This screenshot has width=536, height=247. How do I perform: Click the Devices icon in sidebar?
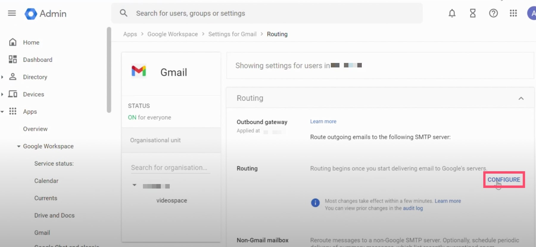[x=13, y=94]
